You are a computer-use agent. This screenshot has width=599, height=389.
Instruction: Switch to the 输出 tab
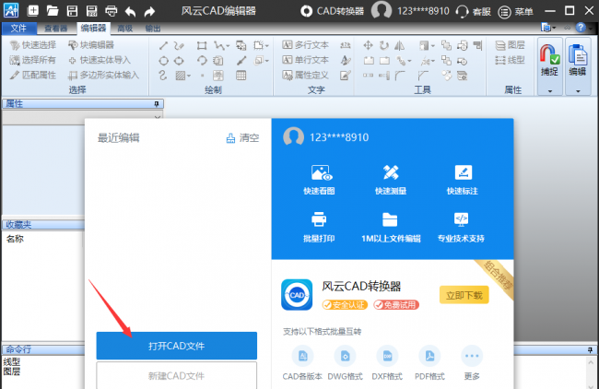point(153,29)
